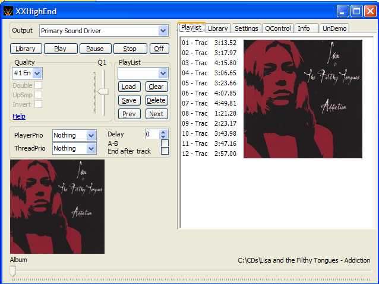379x284 pixels.
Task: Open the ThreadPrio dropdown
Action: [91, 148]
